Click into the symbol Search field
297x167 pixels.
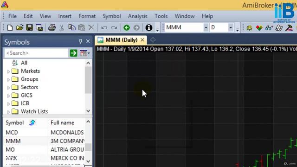pyautogui.click(x=36, y=53)
